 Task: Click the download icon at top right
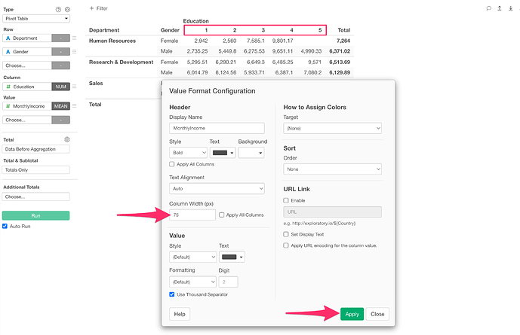coord(511,8)
